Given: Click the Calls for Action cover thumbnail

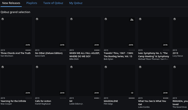Looking at the screenshot, I should coord(51,80).
